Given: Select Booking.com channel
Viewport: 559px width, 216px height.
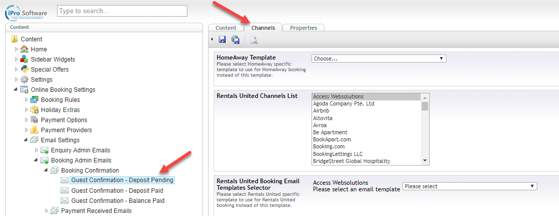Looking at the screenshot, I should (366, 146).
